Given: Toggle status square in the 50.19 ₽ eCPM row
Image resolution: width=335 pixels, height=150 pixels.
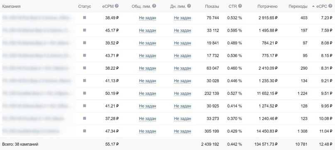Looking at the screenshot, I should (85, 93).
